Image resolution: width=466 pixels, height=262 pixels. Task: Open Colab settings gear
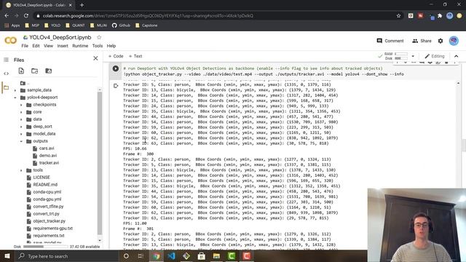click(441, 41)
